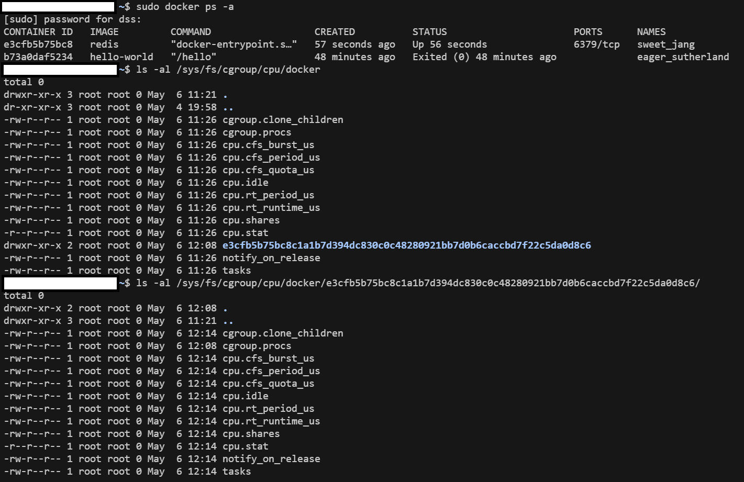Click cpu.stat dated 12:14

coord(246,446)
